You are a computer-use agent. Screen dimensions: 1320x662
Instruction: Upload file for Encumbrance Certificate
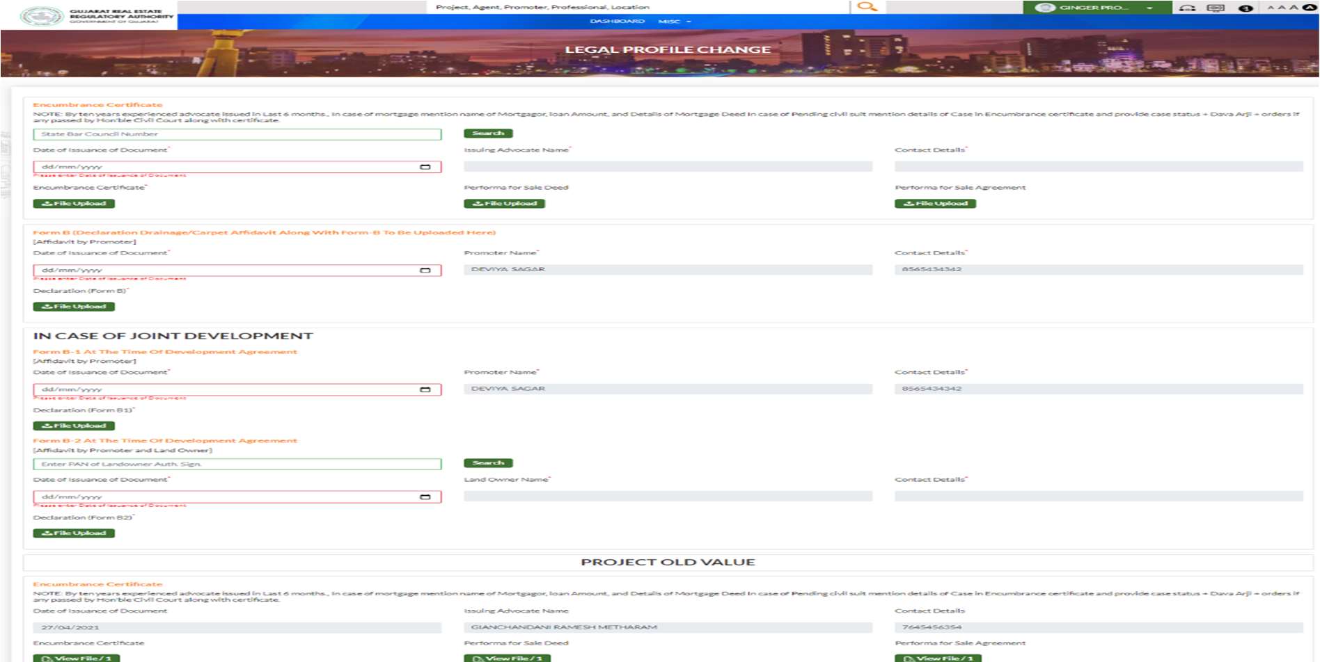74,204
